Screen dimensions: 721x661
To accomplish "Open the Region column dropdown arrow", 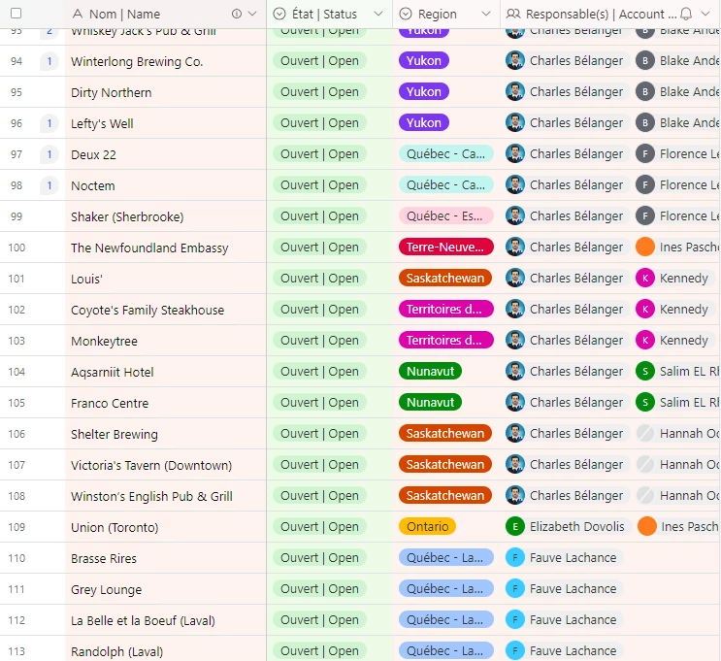I will [486, 14].
